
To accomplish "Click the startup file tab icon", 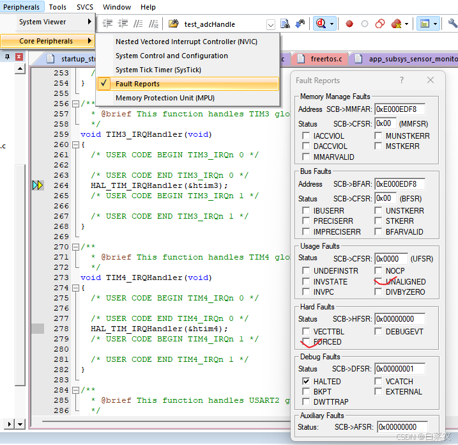I will point(50,59).
